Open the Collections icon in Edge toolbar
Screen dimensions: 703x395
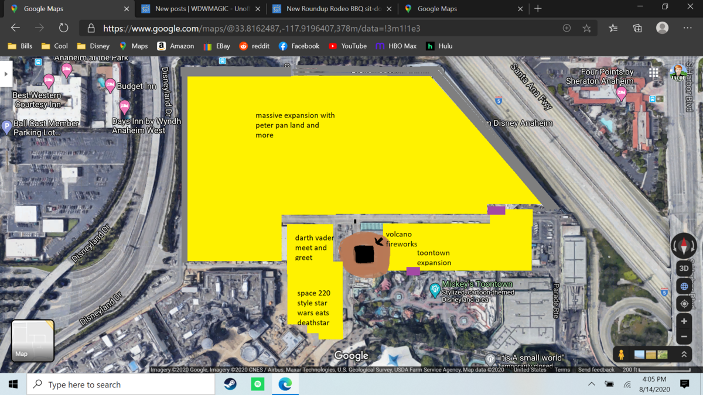pyautogui.click(x=637, y=28)
